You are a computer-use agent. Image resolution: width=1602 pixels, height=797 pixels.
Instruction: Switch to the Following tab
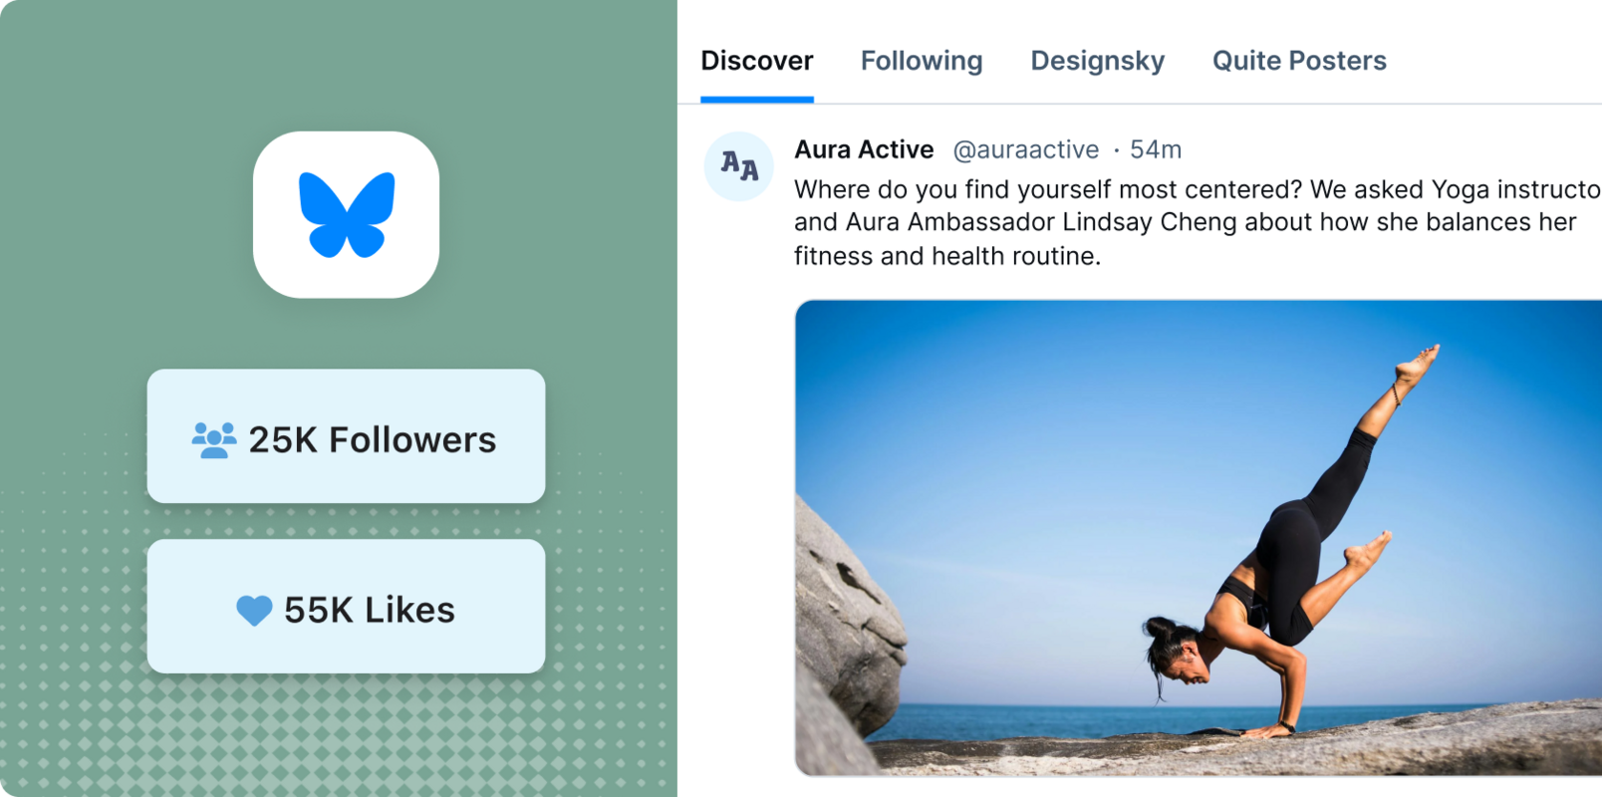(921, 61)
